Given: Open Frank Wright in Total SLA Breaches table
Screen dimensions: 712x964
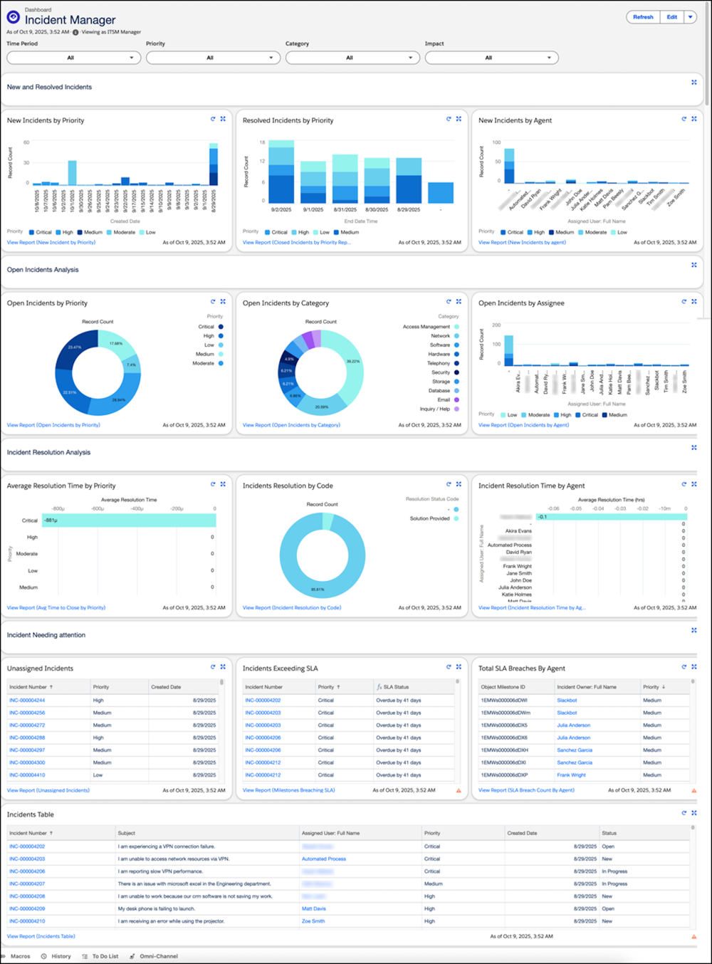Looking at the screenshot, I should tap(571, 775).
